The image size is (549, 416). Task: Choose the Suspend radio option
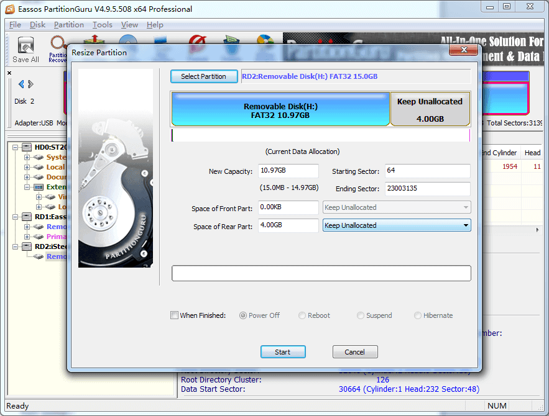pyautogui.click(x=360, y=315)
